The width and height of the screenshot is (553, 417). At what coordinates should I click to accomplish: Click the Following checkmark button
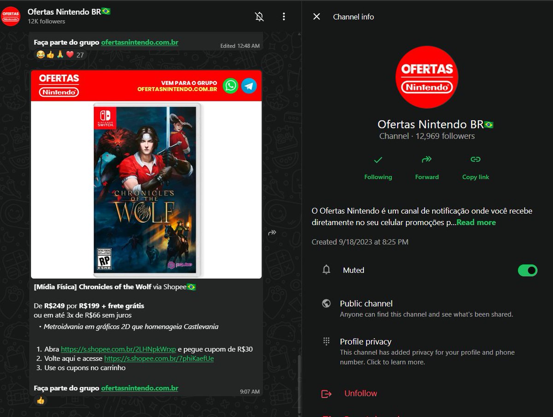point(378,168)
